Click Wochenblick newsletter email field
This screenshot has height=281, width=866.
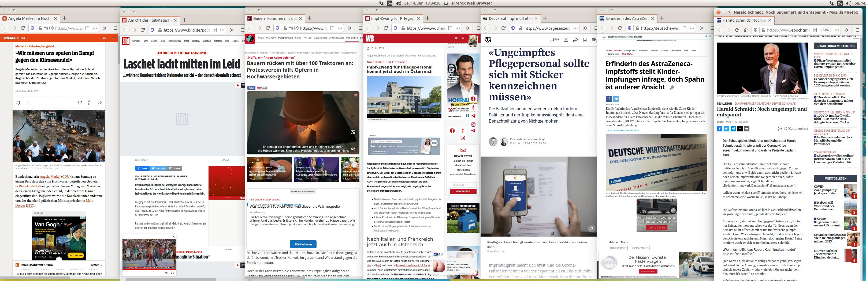click(463, 185)
